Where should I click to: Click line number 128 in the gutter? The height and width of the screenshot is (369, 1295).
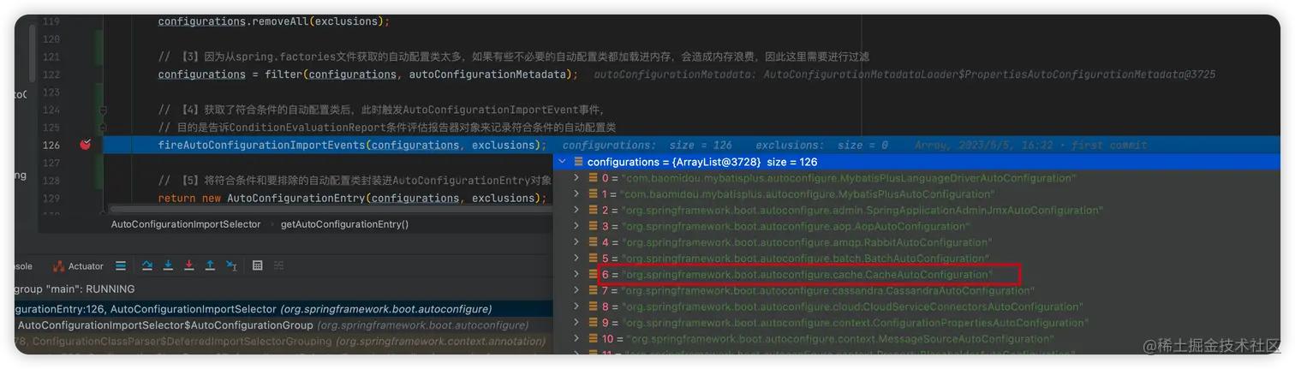(51, 181)
